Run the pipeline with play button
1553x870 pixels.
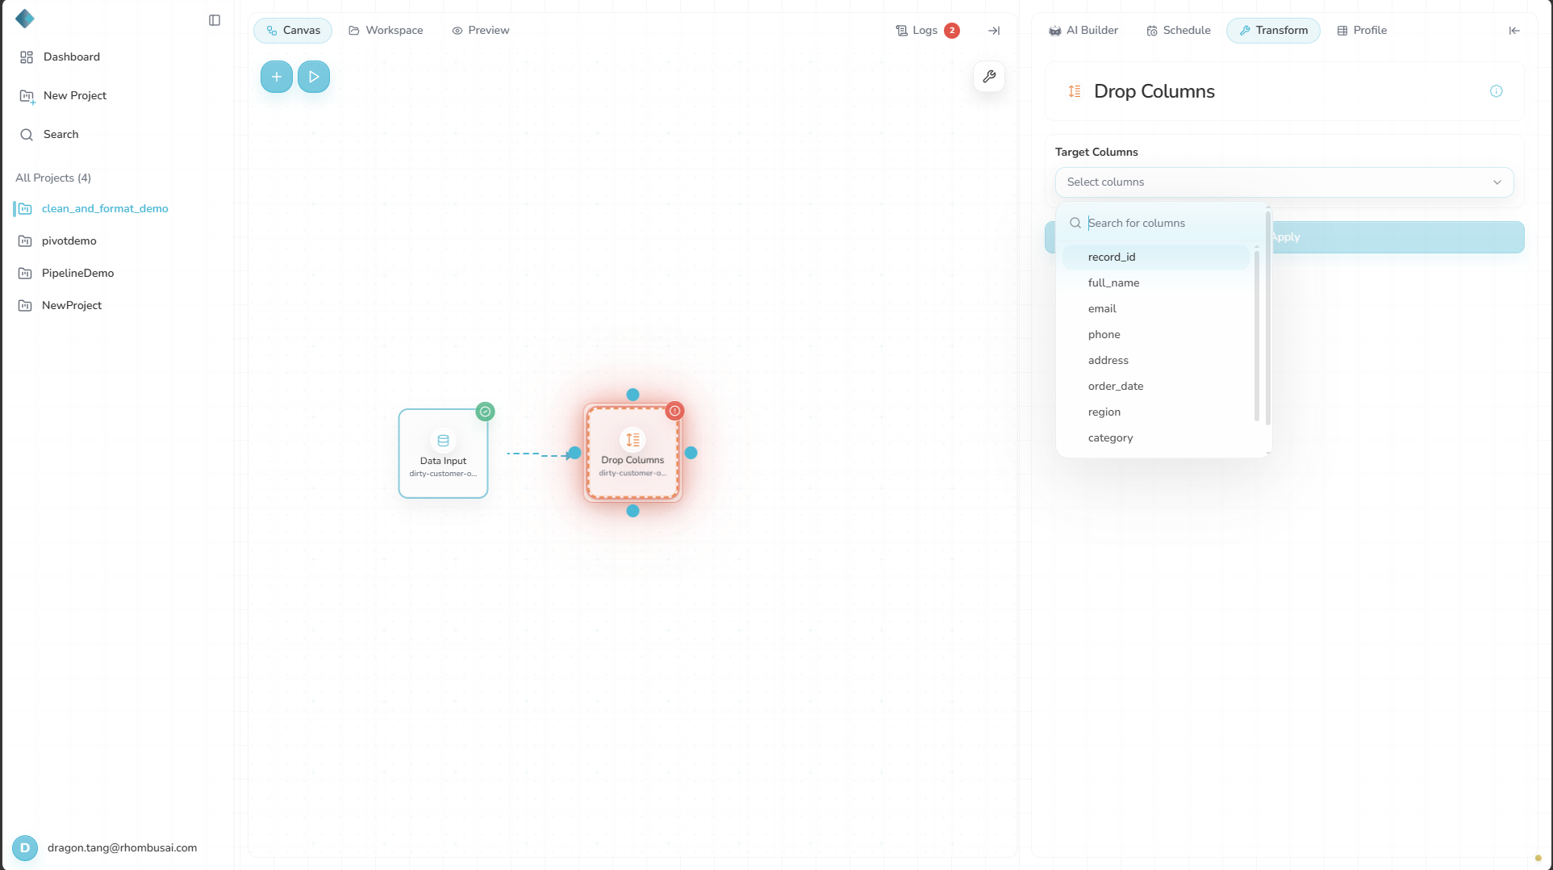click(x=314, y=77)
